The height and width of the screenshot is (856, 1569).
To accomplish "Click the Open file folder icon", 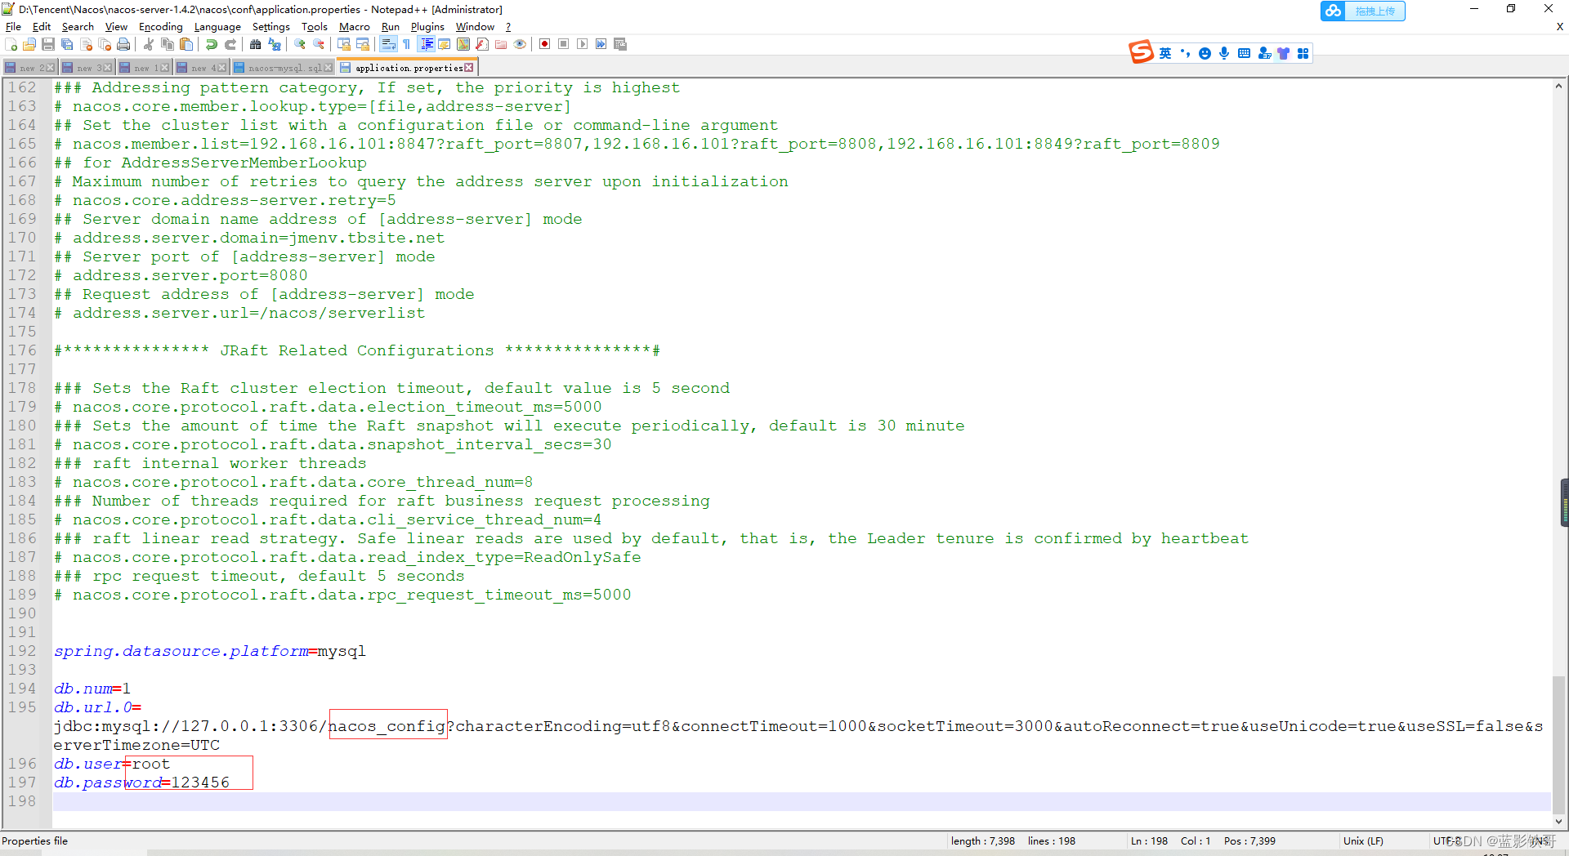I will pos(29,44).
